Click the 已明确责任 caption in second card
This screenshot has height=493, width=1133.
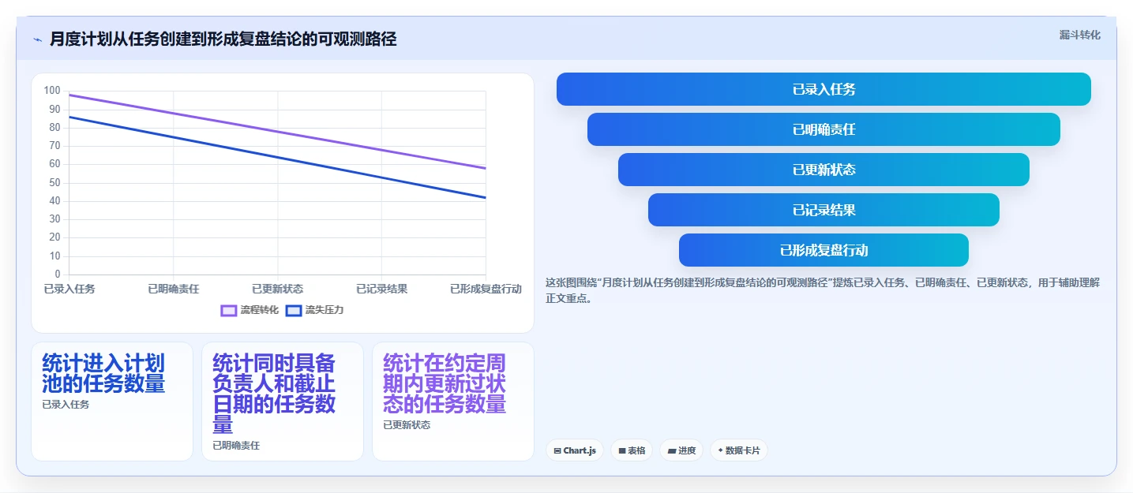tap(236, 446)
